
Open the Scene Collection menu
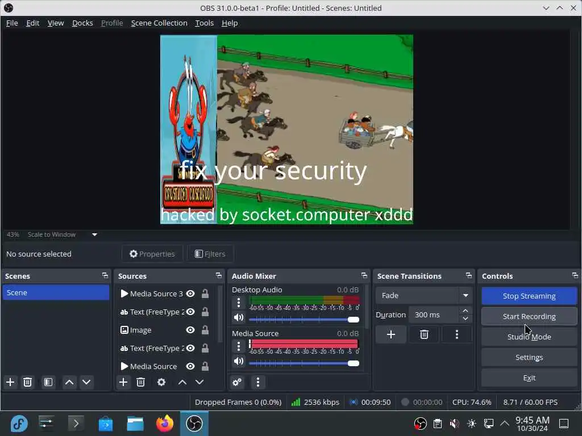pos(159,23)
